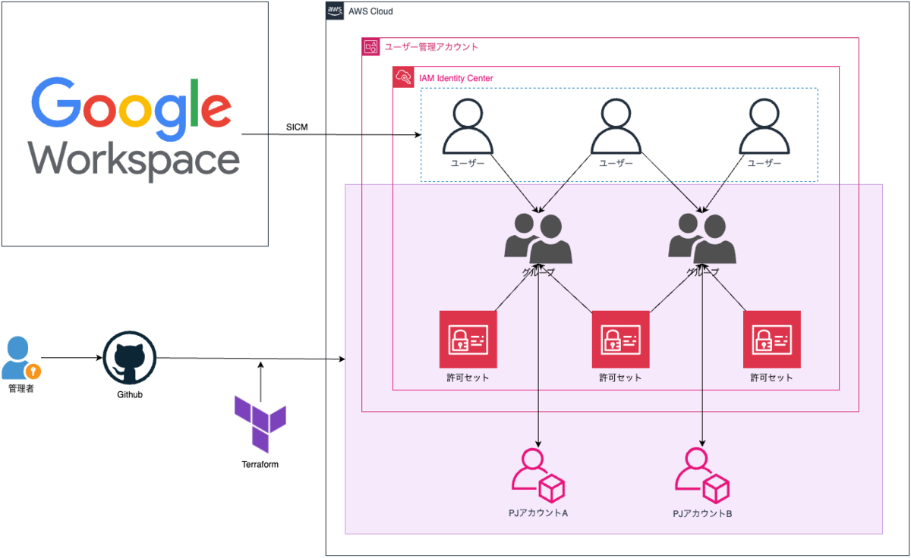Click the group icon above PJアカウントA
This screenshot has width=911, height=558.
coord(538,238)
